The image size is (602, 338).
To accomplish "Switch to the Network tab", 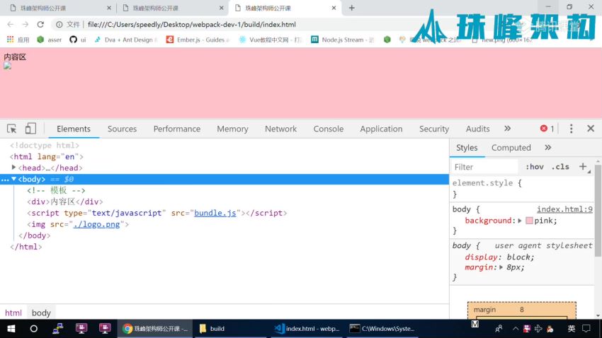I will 280,129.
